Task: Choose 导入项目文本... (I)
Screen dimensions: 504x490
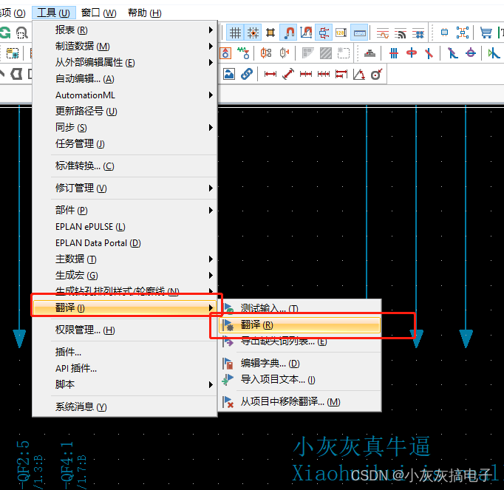Action: pos(299,380)
